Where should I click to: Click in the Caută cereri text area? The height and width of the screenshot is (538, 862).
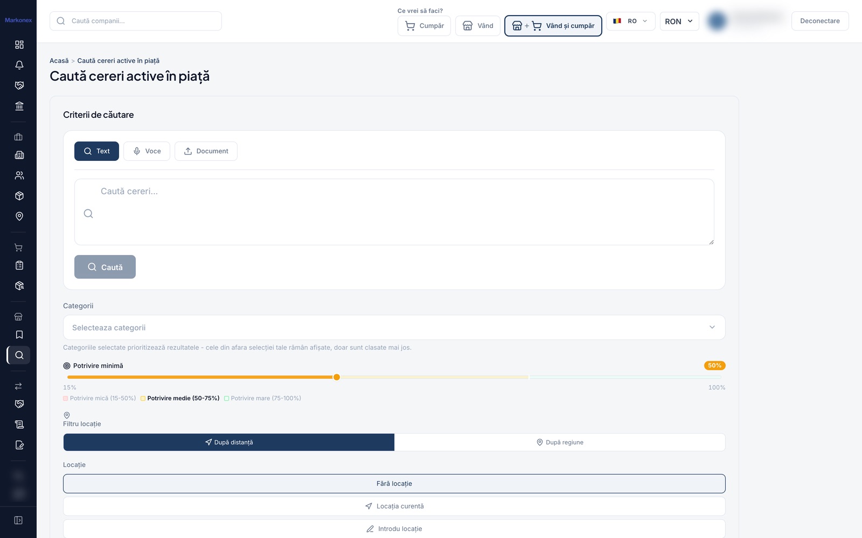pyautogui.click(x=394, y=212)
